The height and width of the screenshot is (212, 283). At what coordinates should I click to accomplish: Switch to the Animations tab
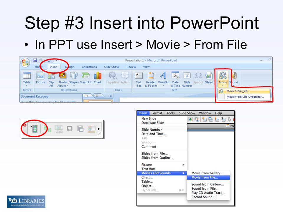89,67
